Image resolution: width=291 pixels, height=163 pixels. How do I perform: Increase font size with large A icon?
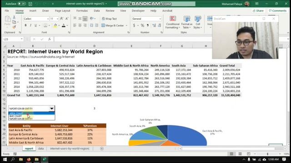click(x=62, y=19)
